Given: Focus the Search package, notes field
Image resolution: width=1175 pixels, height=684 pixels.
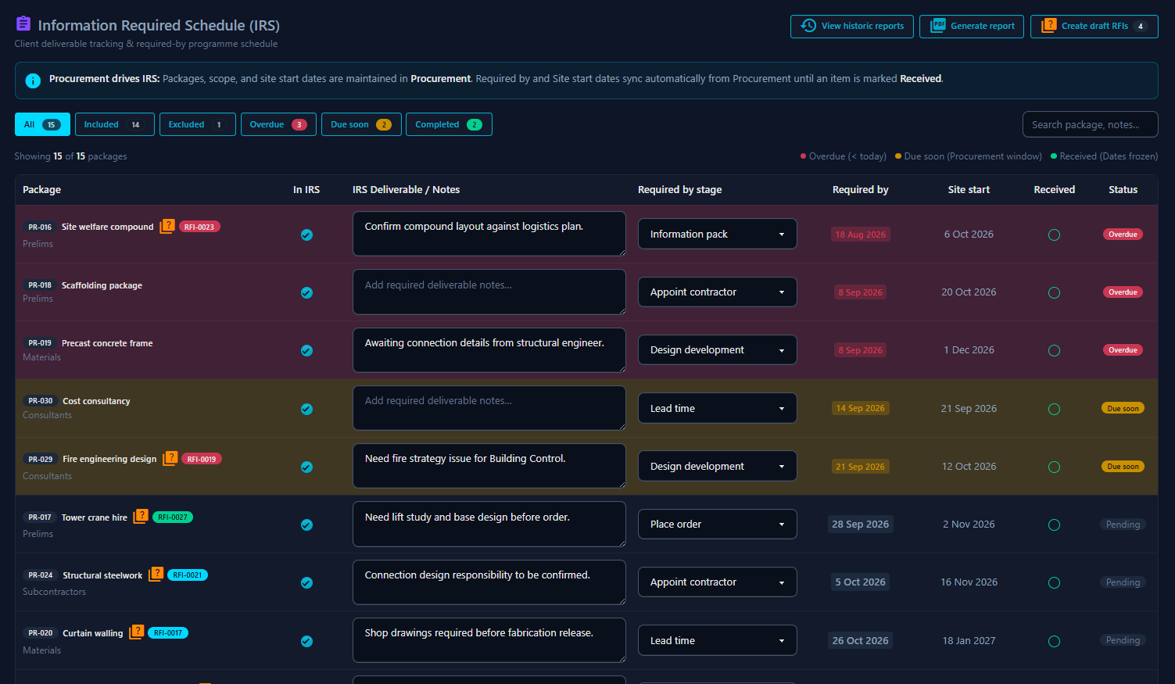Looking at the screenshot, I should coord(1090,124).
